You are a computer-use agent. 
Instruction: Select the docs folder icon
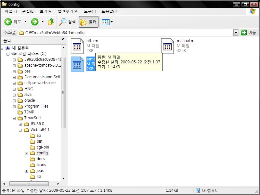pos(32,159)
